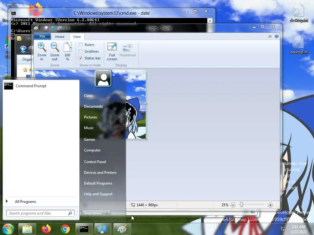This screenshot has width=314, height=235.
Task: Expand All Programs in Start menu
Action: [x=25, y=202]
